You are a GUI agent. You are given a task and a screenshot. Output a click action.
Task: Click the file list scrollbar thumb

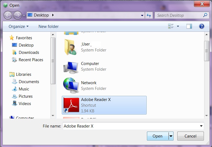click(x=207, y=51)
